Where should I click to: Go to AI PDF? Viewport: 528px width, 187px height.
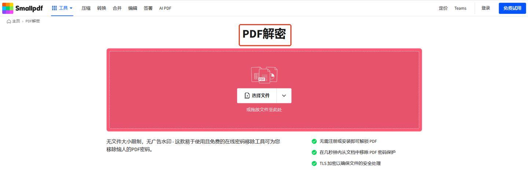[165, 8]
